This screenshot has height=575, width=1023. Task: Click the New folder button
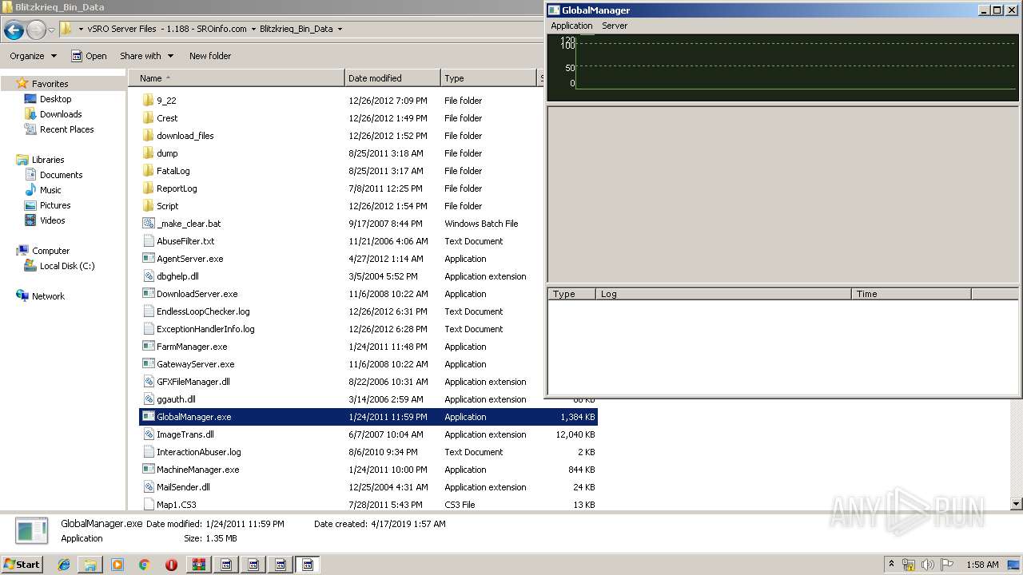click(210, 56)
